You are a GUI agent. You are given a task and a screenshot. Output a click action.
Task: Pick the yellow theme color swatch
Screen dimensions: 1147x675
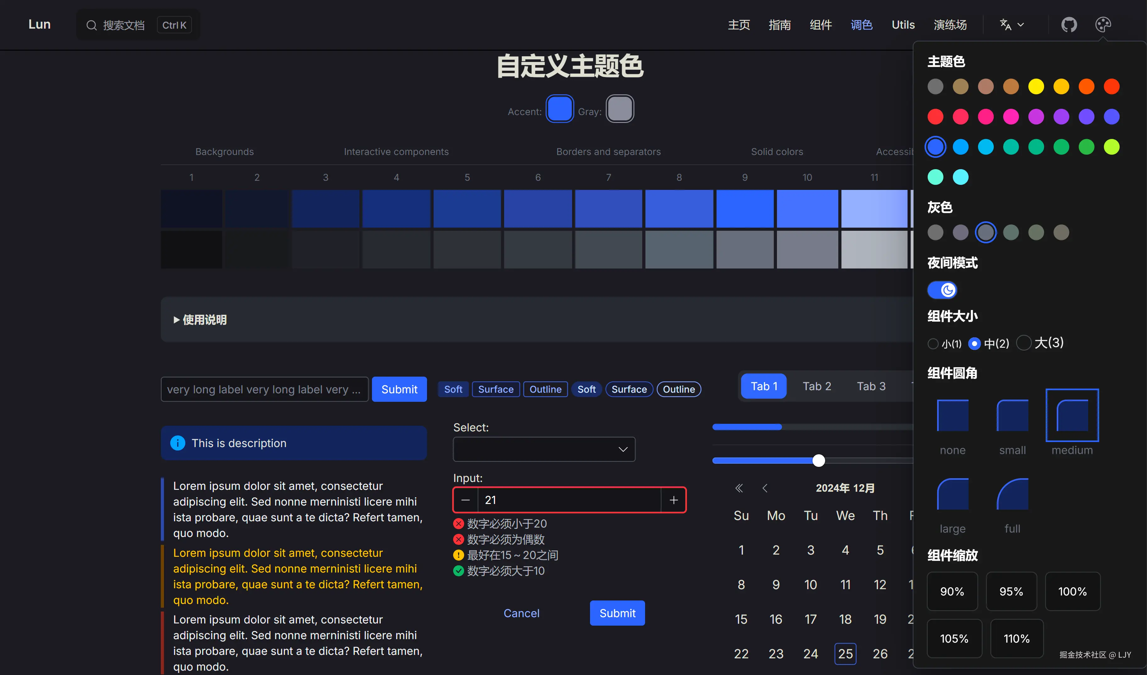pos(1036,86)
